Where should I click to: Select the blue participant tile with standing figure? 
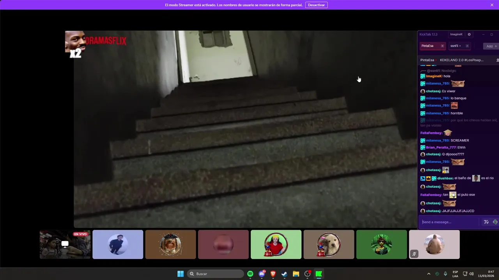tap(118, 244)
